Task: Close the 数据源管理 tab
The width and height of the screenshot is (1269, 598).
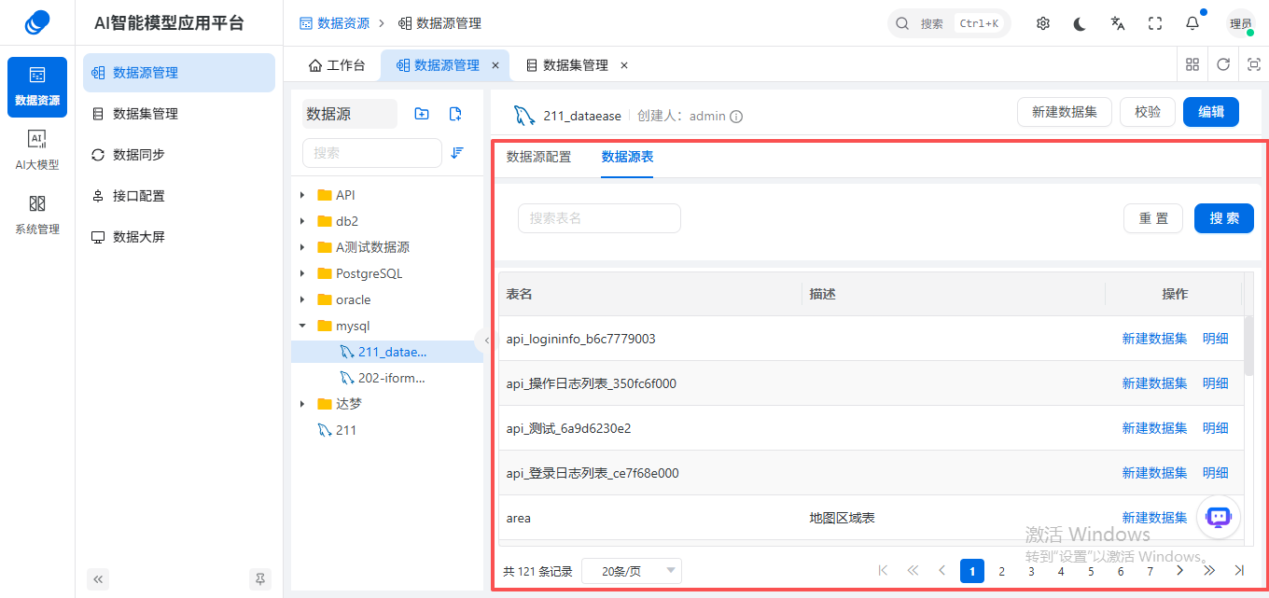Action: [x=495, y=65]
